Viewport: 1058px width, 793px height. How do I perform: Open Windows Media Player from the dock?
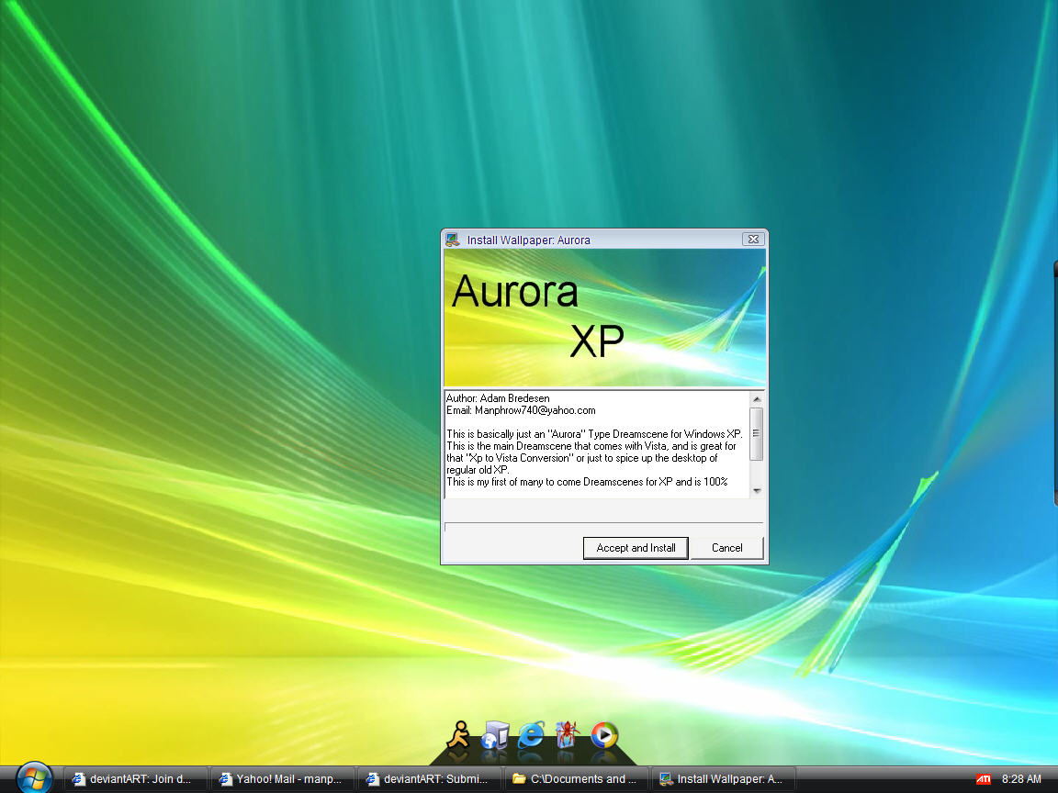pos(604,734)
